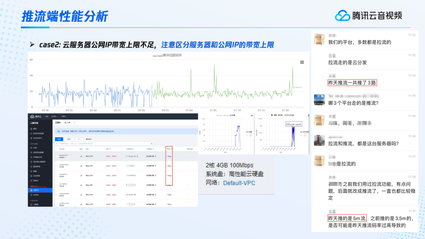Open 安全组 in the left sidebar

tap(36, 195)
